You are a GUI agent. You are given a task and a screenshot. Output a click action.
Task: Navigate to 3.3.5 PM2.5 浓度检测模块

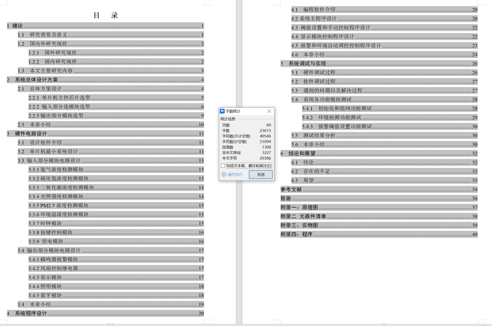click(x=61, y=206)
